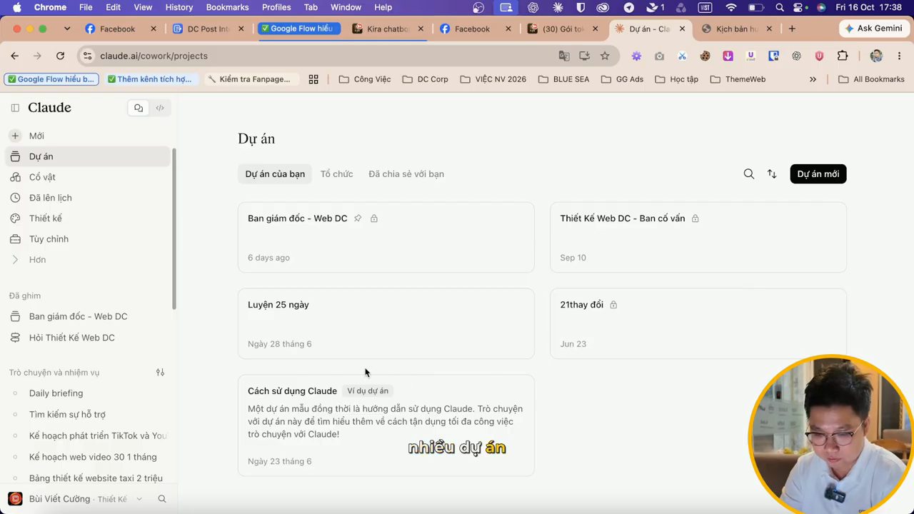Screen dimensions: 914x514
Task: Open the Luyện 25 ngày project card
Action: (x=386, y=323)
